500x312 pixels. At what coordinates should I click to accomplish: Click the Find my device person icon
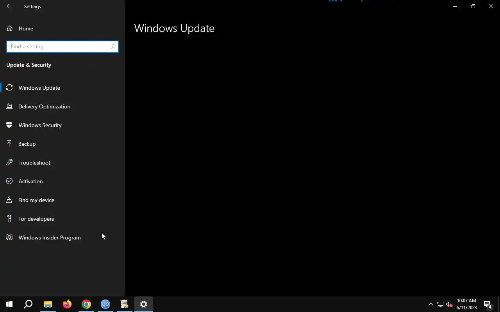click(9, 200)
